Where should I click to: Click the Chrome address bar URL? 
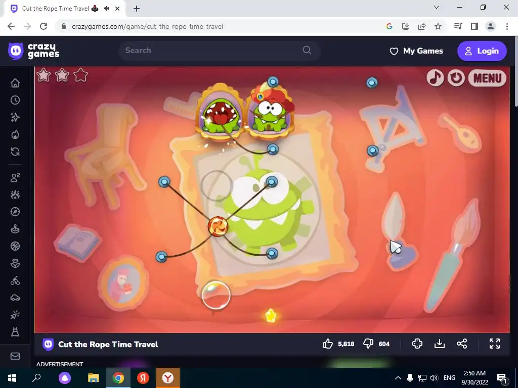(147, 26)
